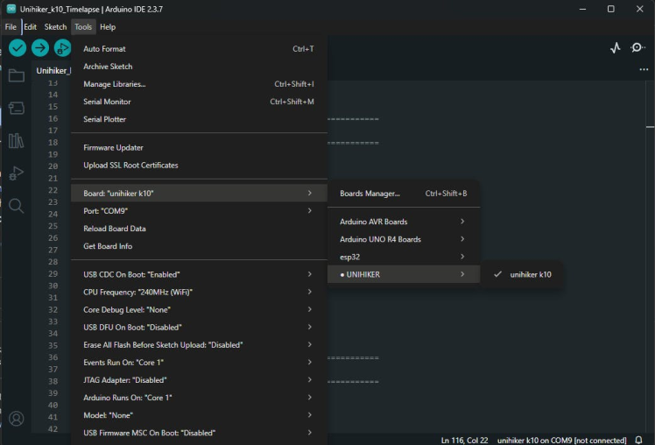655x445 pixels.
Task: Open the Library Manager sidebar icon
Action: click(x=17, y=141)
